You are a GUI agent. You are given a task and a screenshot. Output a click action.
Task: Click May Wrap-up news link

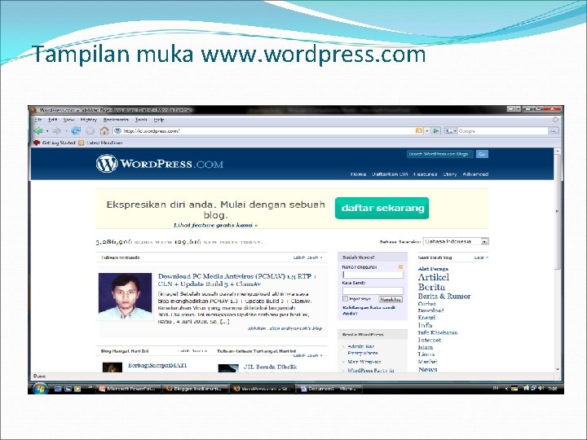pyautogui.click(x=364, y=362)
